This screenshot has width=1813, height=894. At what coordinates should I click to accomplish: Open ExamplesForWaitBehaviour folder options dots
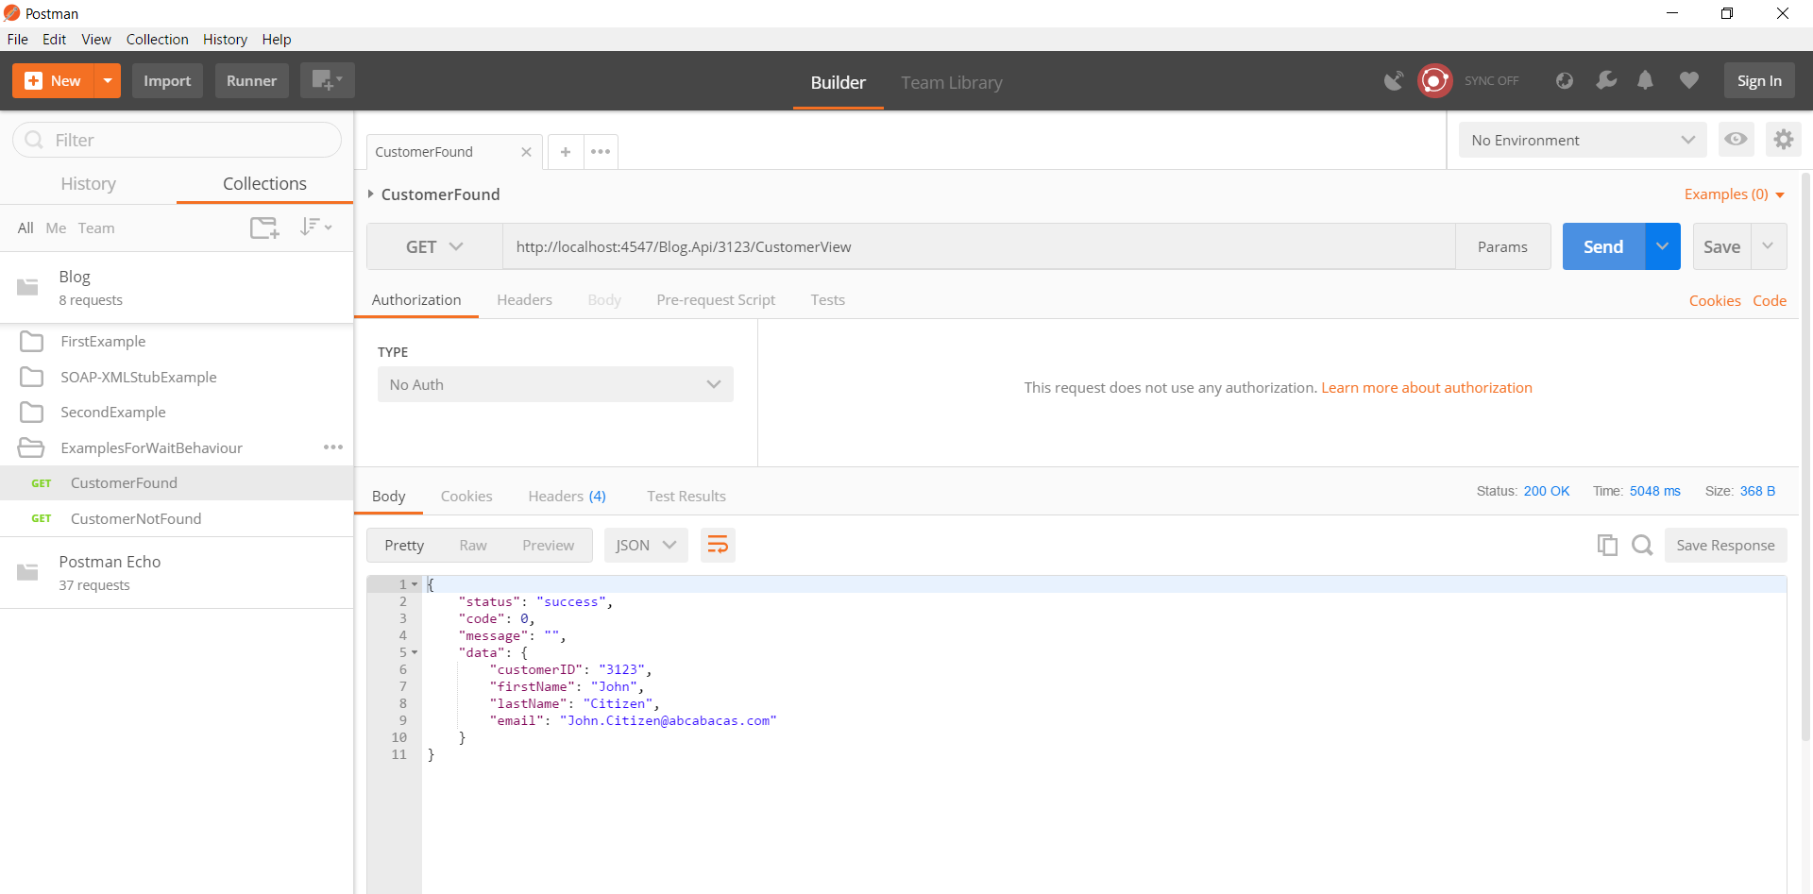[333, 447]
